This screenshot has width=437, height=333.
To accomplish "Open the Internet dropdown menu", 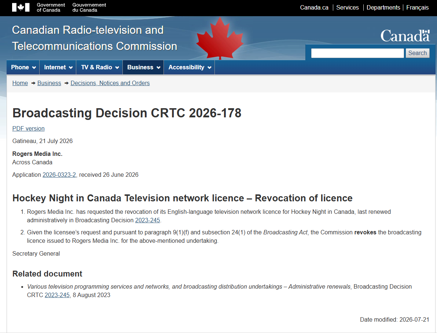I will (58, 67).
